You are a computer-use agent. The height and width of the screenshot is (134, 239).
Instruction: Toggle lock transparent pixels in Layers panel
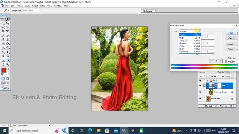pos(205,76)
